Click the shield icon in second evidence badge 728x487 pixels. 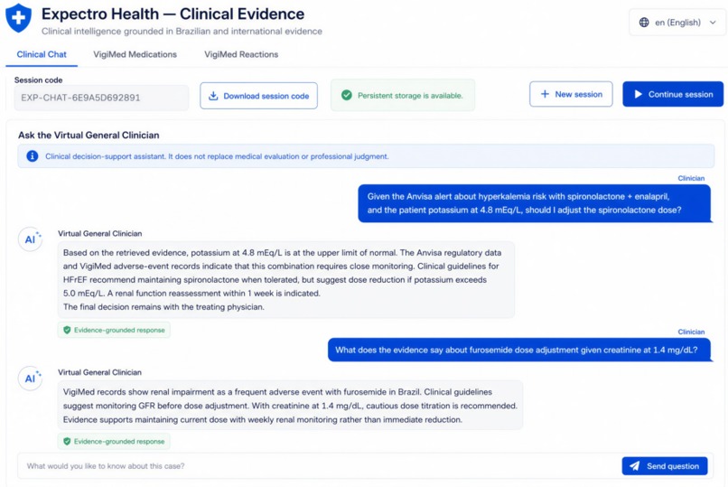67,442
